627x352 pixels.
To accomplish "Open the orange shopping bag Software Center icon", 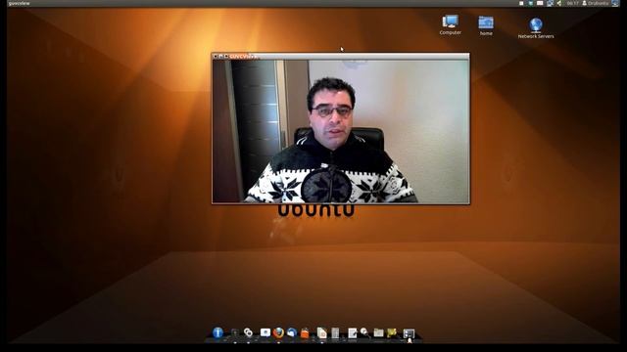I will tap(305, 333).
